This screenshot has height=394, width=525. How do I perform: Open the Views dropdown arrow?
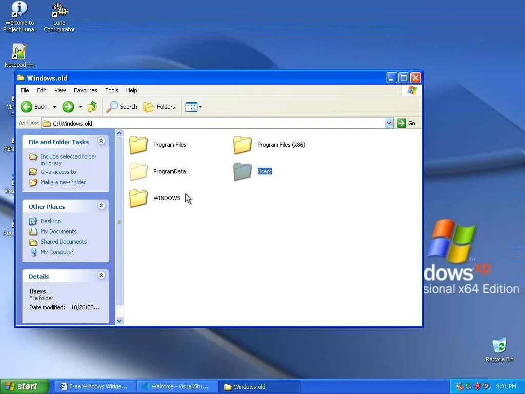(200, 107)
